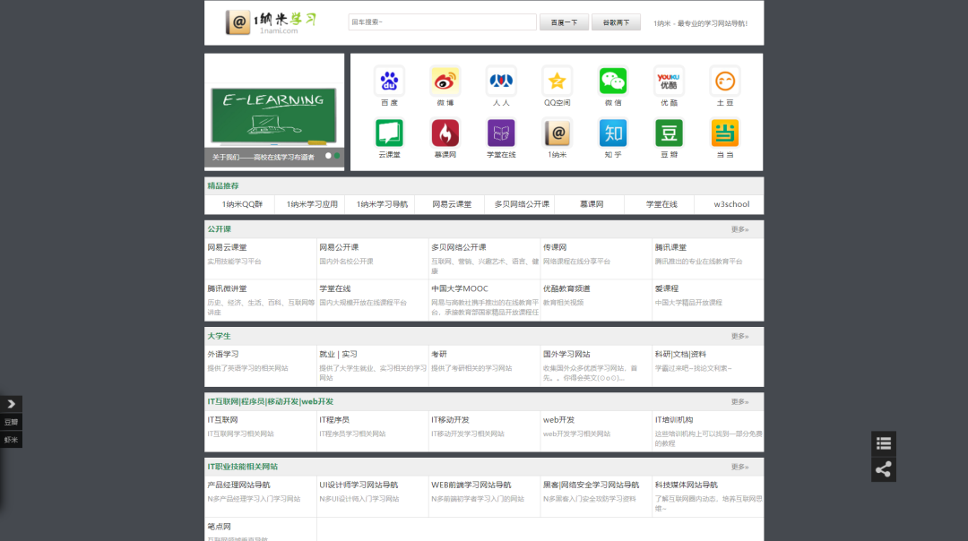Open the QQ空间 star icon
968x541 pixels.
[557, 81]
